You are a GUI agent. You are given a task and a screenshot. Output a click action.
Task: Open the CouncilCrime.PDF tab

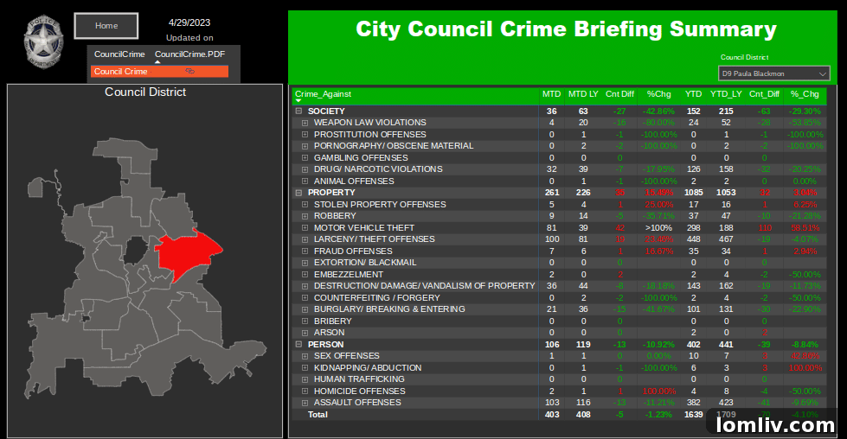(189, 54)
